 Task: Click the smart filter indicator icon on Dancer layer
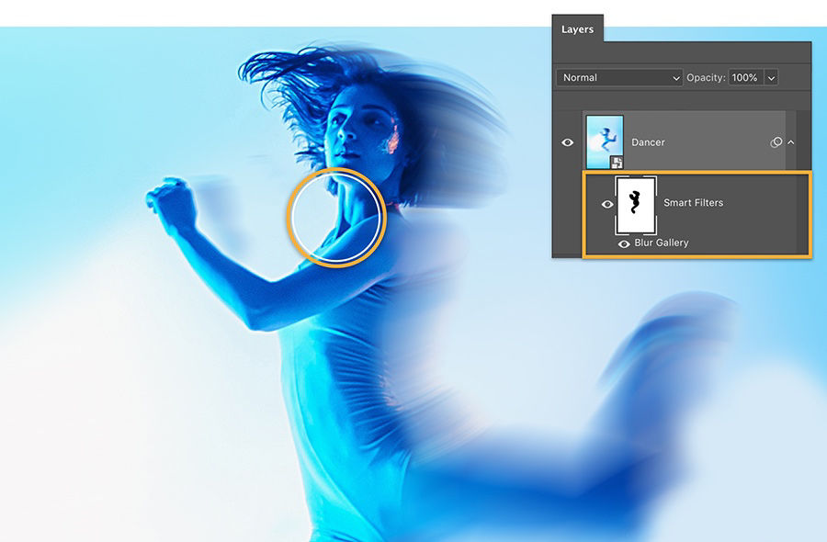coord(776,141)
